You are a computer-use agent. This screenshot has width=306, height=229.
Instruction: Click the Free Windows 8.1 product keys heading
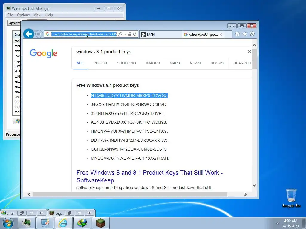click(x=108, y=85)
